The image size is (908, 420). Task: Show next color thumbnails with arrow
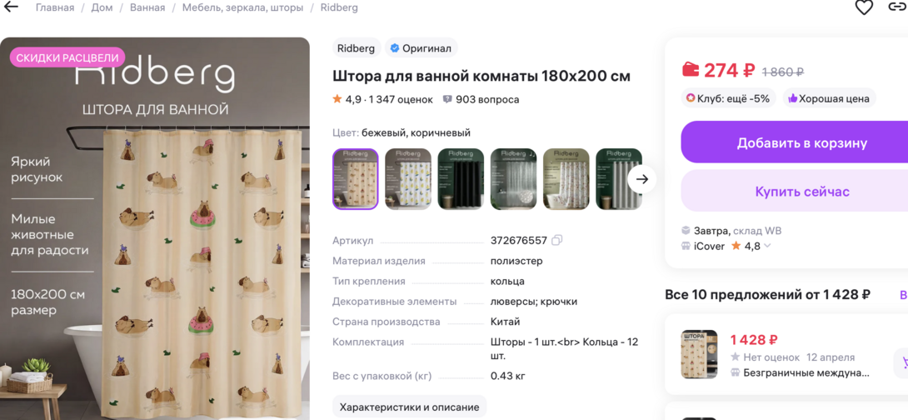[641, 179]
